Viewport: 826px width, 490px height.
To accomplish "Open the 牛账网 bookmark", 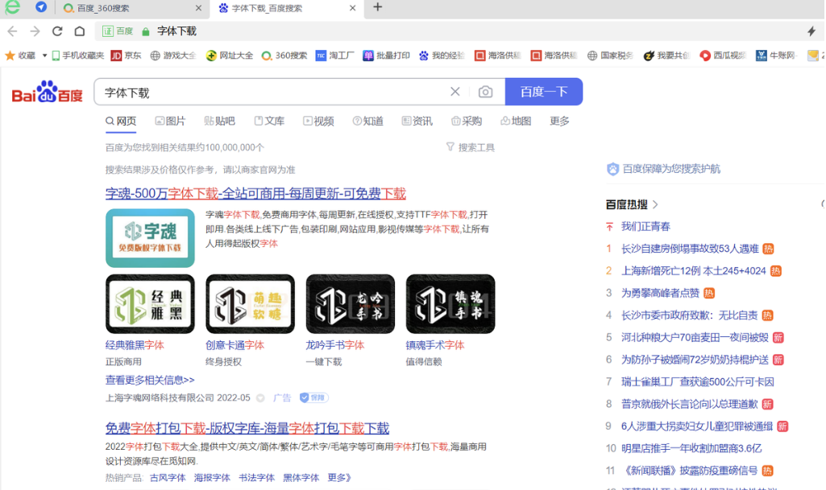I will (x=777, y=56).
